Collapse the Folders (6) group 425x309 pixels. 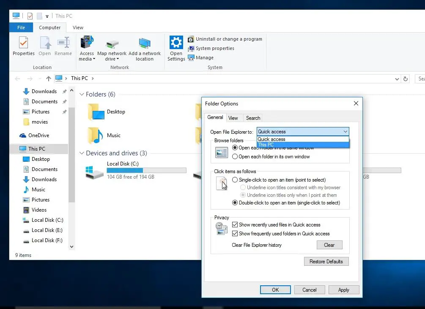point(82,94)
